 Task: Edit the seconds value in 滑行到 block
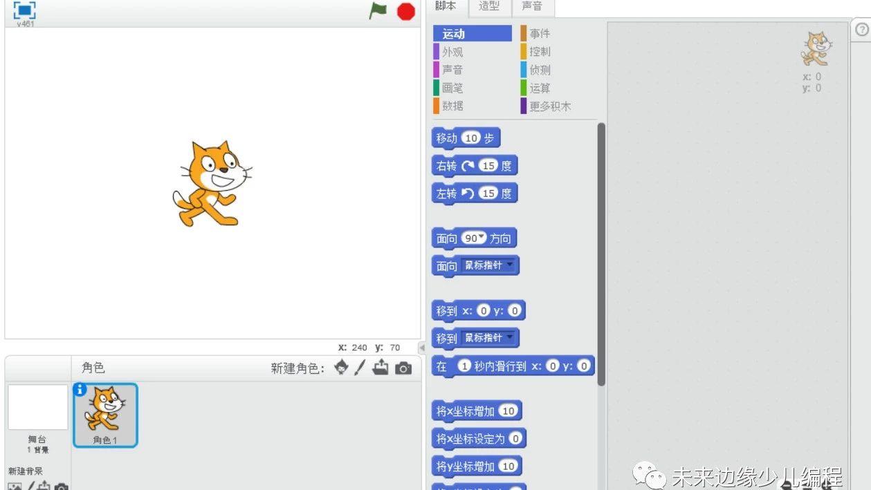pyautogui.click(x=464, y=366)
